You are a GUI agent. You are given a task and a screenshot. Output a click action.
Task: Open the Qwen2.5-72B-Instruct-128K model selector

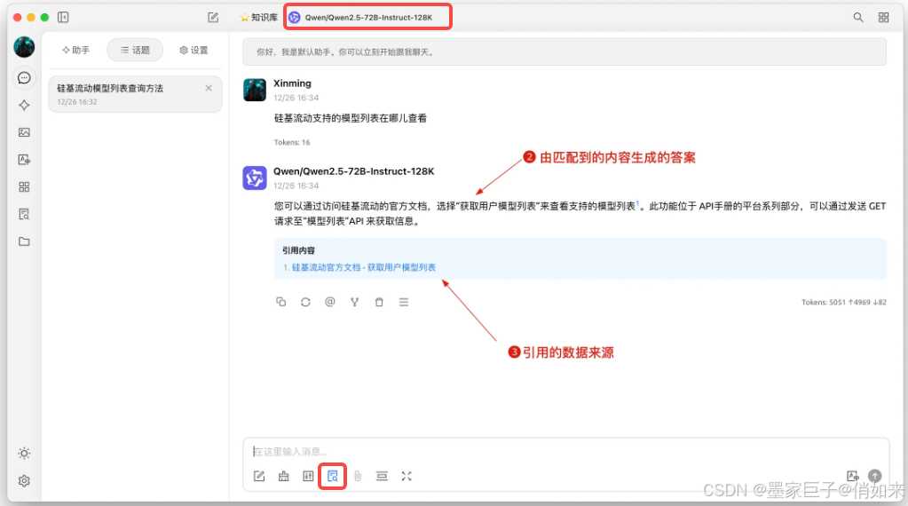click(x=367, y=18)
